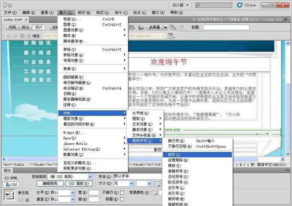Open the text color swatch beside size unit

tap(157, 183)
